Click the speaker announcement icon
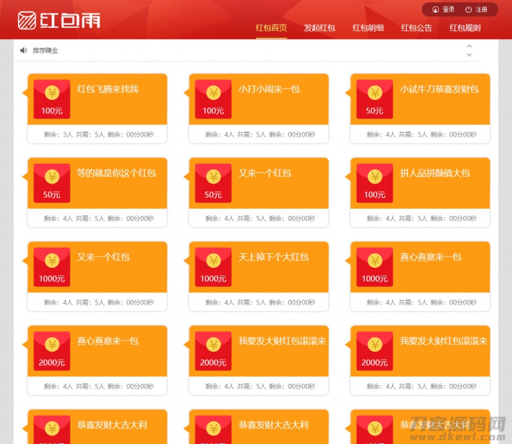Image resolution: width=512 pixels, height=444 pixels. pyautogui.click(x=23, y=51)
